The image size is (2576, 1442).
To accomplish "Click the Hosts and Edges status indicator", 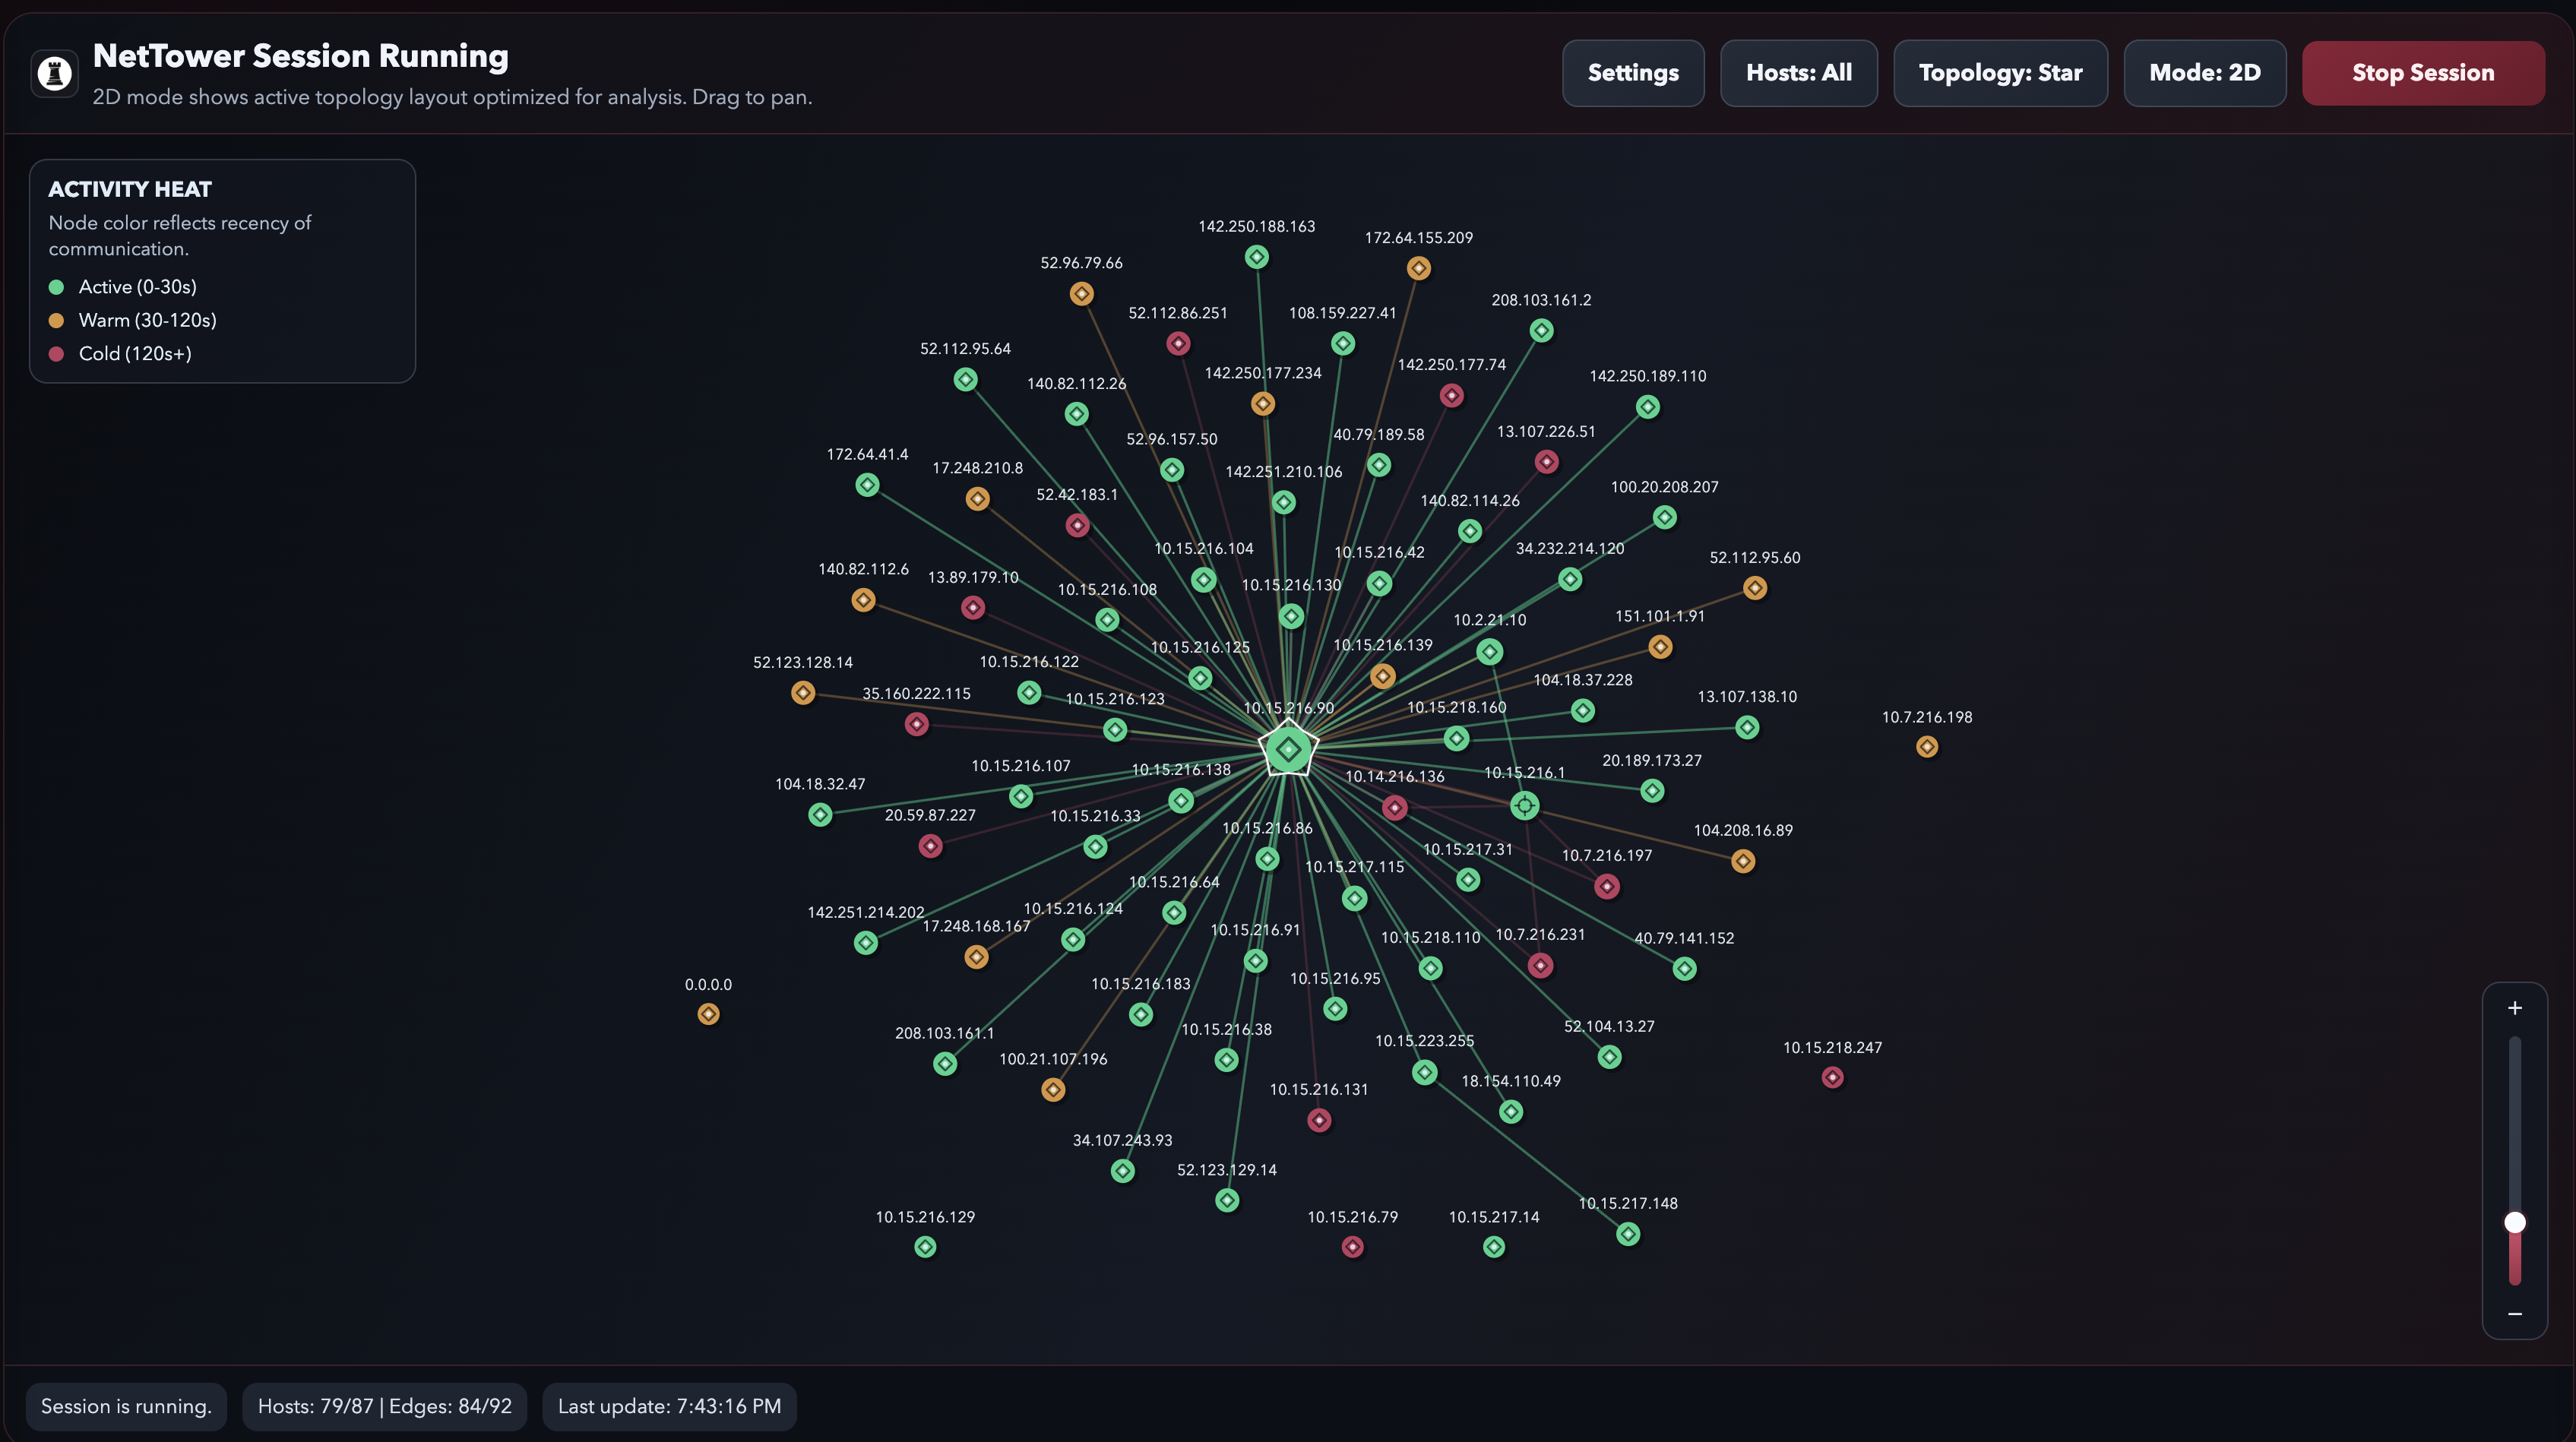I will [384, 1406].
